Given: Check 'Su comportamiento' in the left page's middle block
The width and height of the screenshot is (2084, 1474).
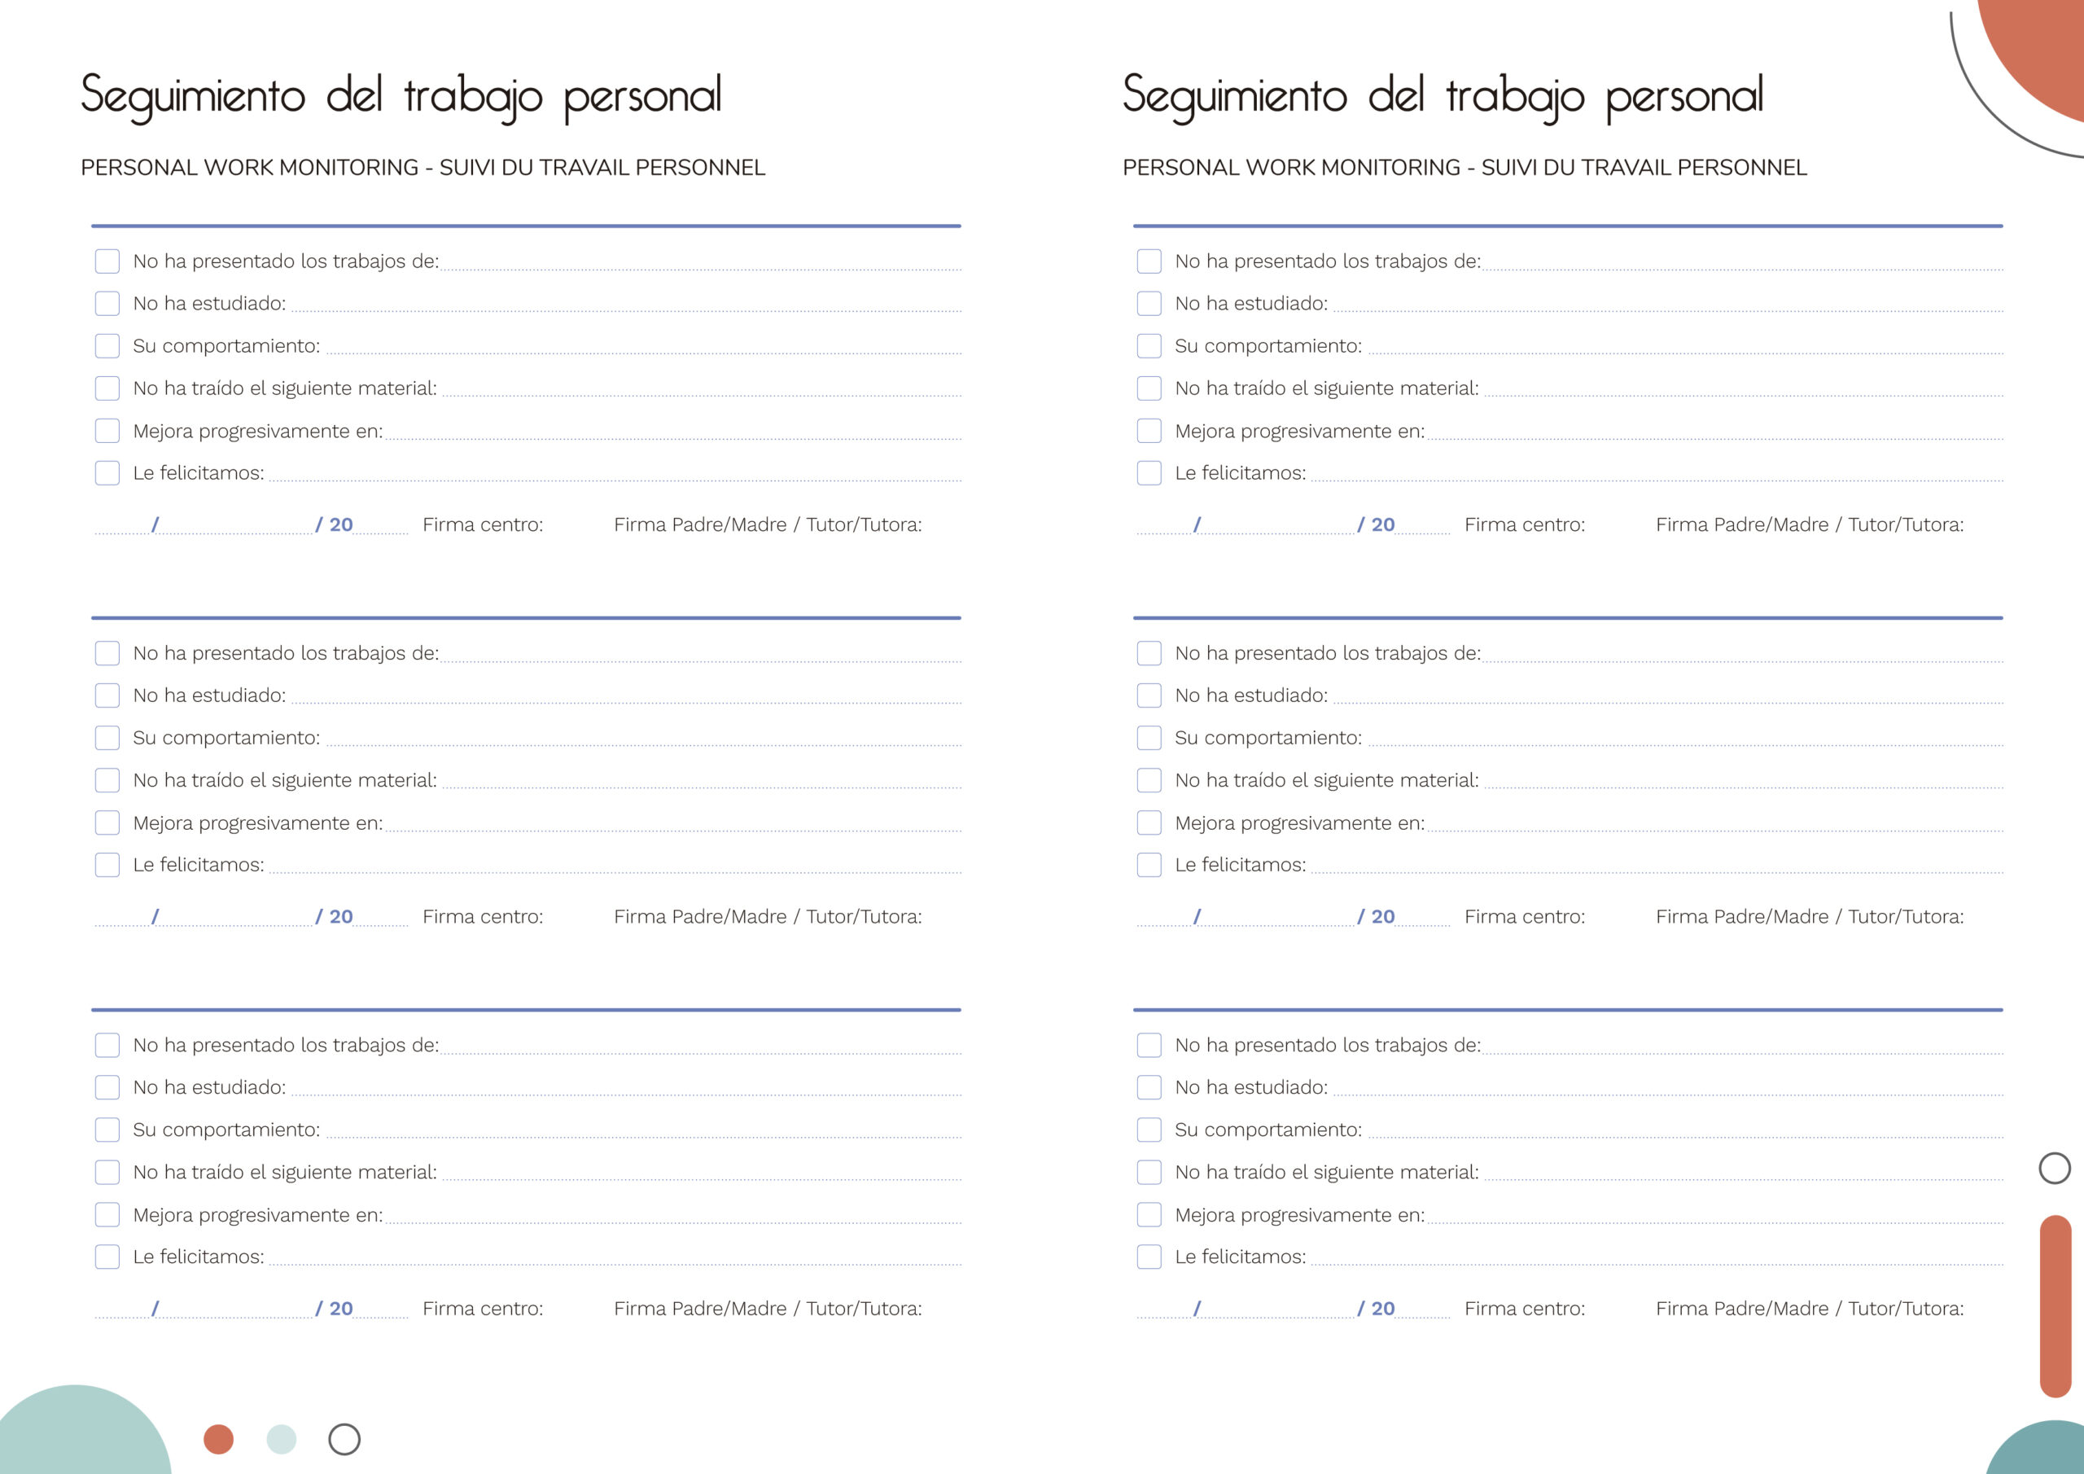Looking at the screenshot, I should point(107,738).
